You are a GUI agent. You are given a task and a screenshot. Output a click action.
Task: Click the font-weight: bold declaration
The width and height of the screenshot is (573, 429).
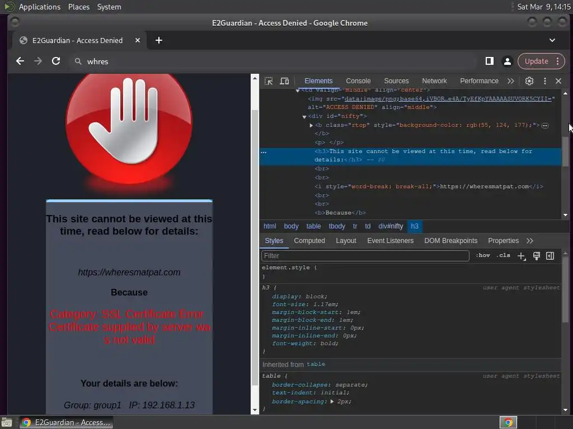point(305,344)
